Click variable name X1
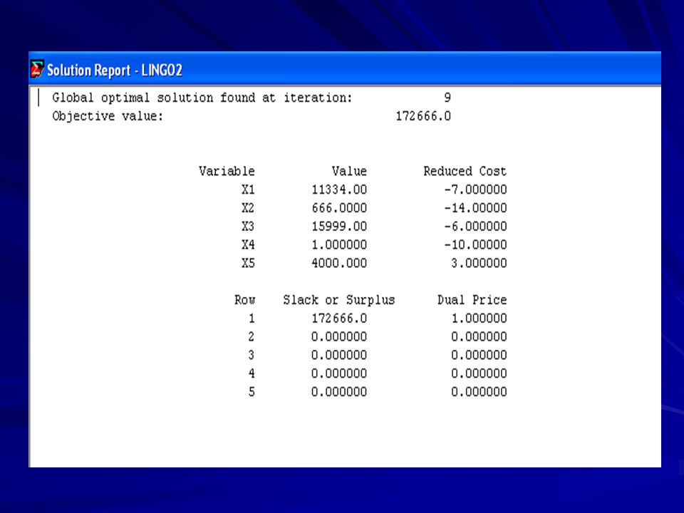684x513 pixels. tap(248, 190)
